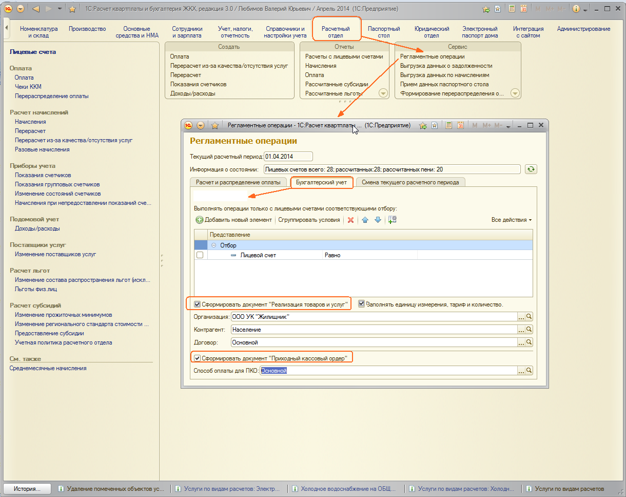Add dialog to favorites with star-arrow icon
The height and width of the screenshot is (497, 626).
point(423,125)
